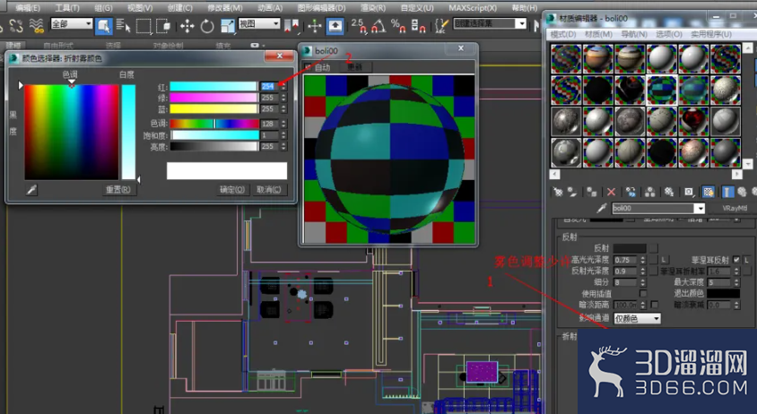Click the 退出颜色 black color swatch
Screen dimensions: 757x414
723,293
